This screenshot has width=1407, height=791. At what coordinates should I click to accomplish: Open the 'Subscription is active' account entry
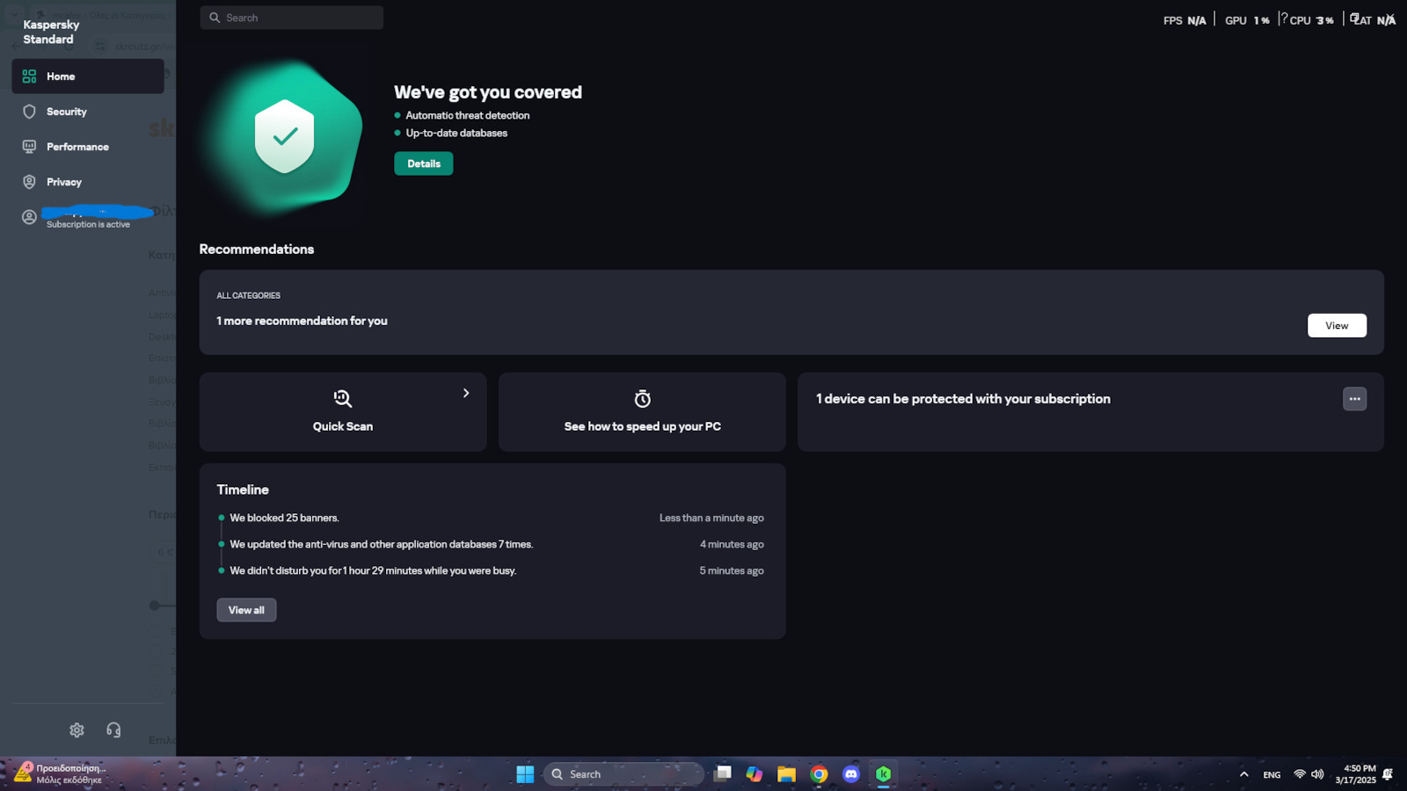coord(88,217)
